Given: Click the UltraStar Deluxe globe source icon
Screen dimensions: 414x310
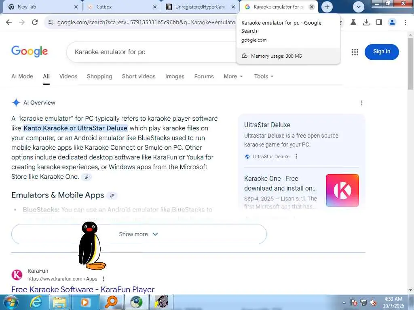Looking at the screenshot, I should (247, 157).
